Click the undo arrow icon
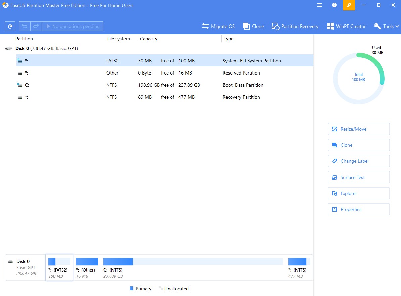This screenshot has width=401, height=296. [24, 26]
